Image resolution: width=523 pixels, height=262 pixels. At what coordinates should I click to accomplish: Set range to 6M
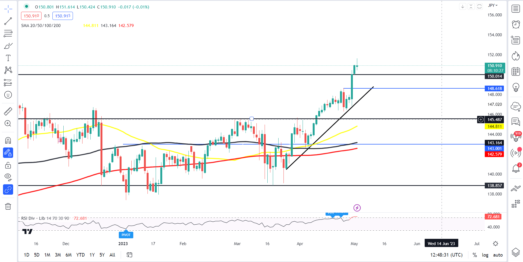click(69, 255)
